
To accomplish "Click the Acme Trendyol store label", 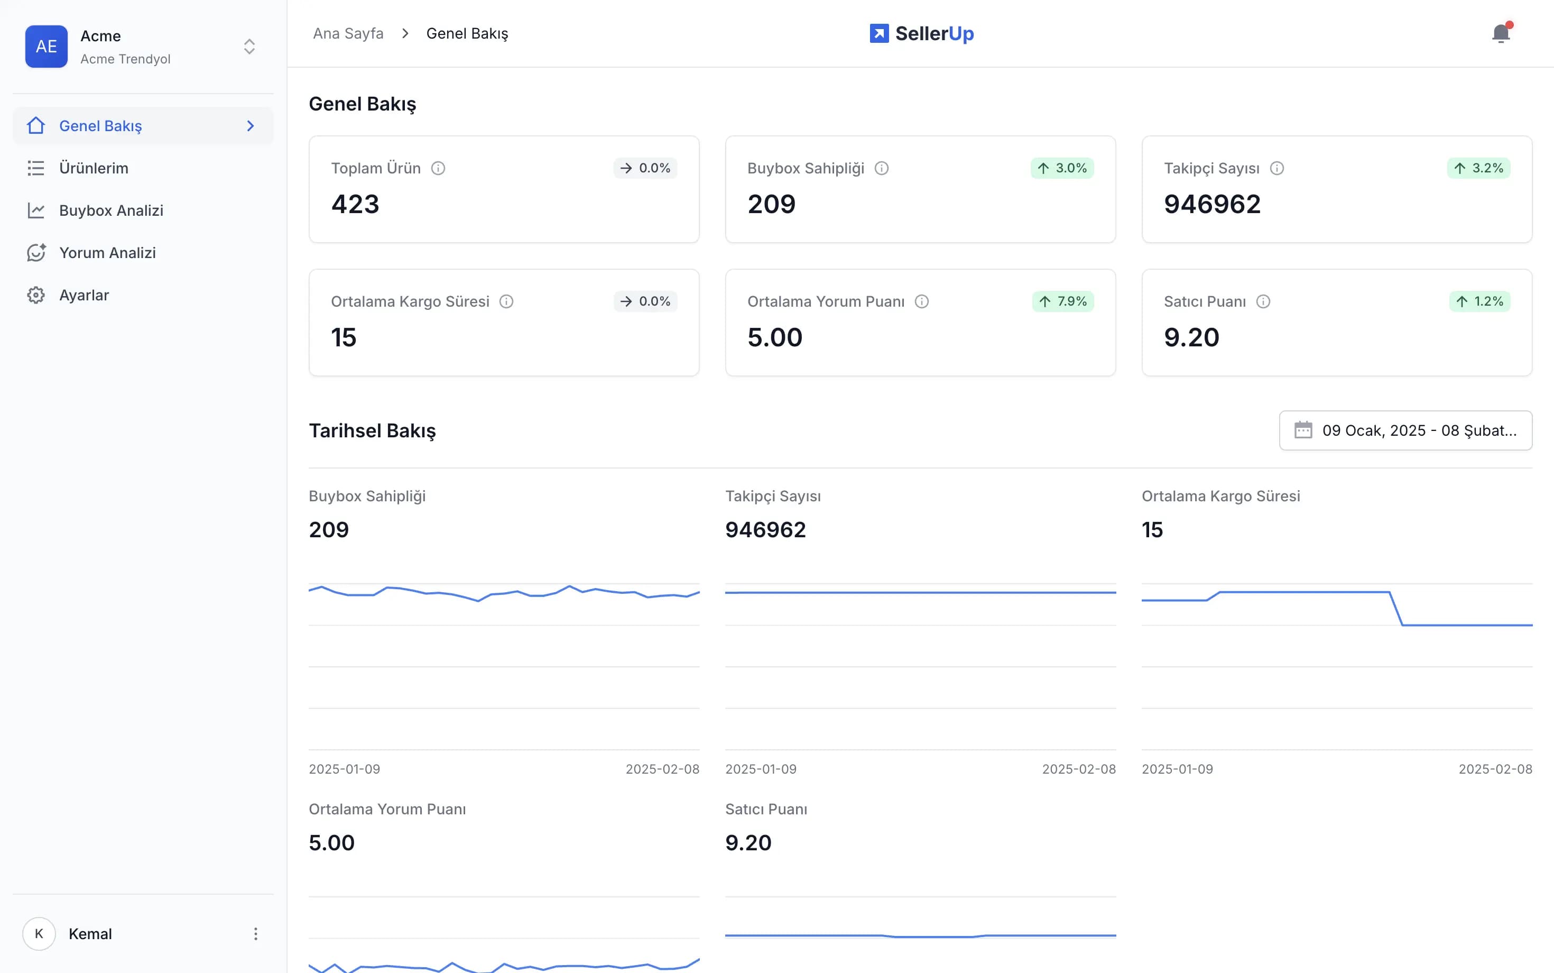I will point(125,59).
